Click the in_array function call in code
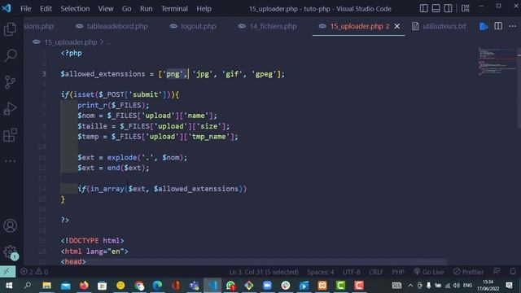The height and width of the screenshot is (293, 521). 107,189
